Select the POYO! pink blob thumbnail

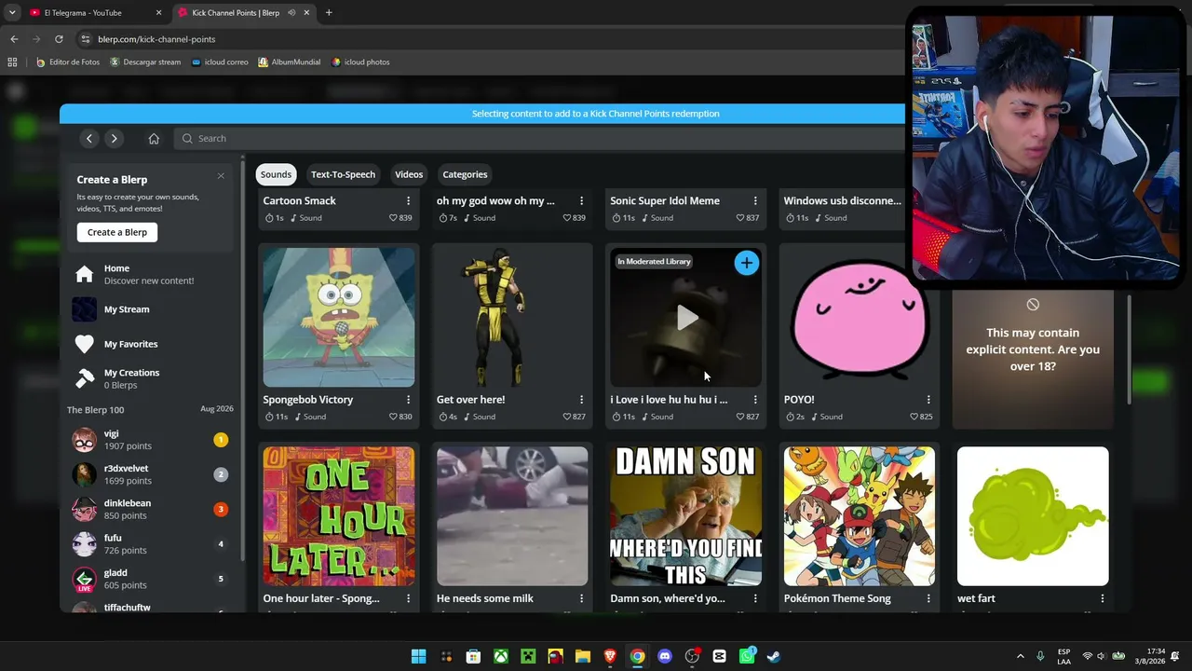click(860, 317)
